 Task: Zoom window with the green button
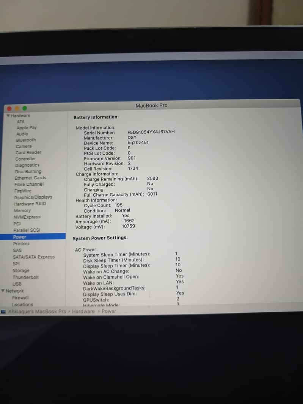(x=25, y=108)
